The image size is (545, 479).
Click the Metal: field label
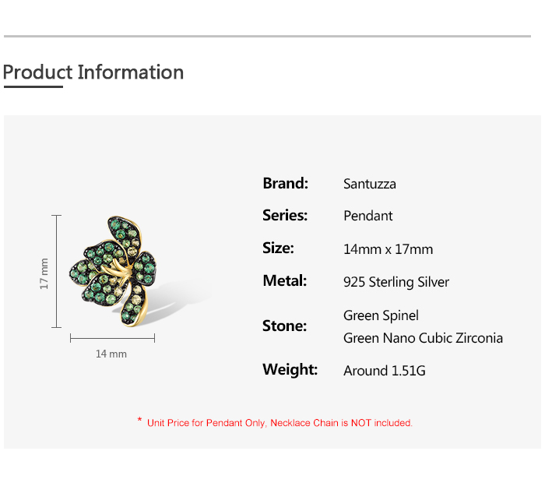click(x=285, y=281)
